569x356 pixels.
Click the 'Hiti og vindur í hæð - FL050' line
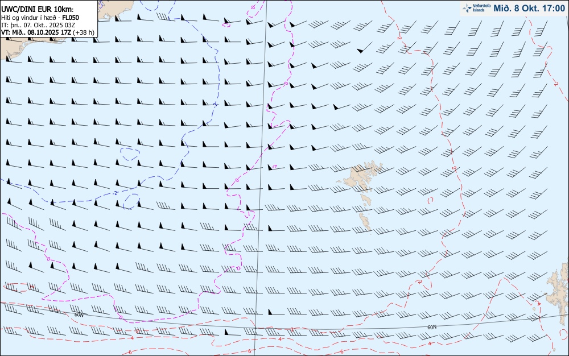point(40,18)
